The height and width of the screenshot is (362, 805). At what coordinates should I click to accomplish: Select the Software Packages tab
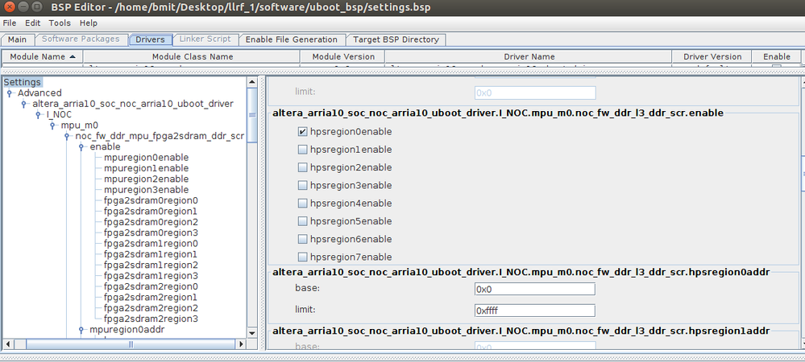pos(81,39)
